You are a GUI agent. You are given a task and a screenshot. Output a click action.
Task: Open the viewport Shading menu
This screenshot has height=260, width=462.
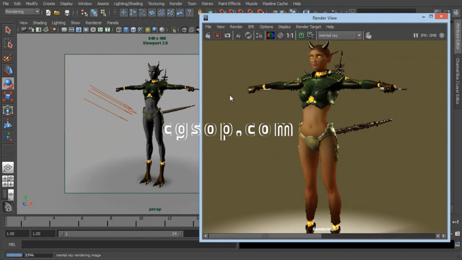pos(40,23)
